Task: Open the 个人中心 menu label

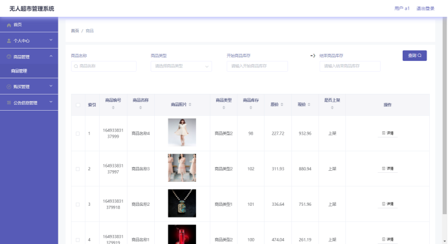Action: (21, 41)
